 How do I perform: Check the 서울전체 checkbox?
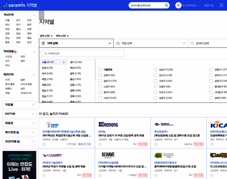coord(100,70)
